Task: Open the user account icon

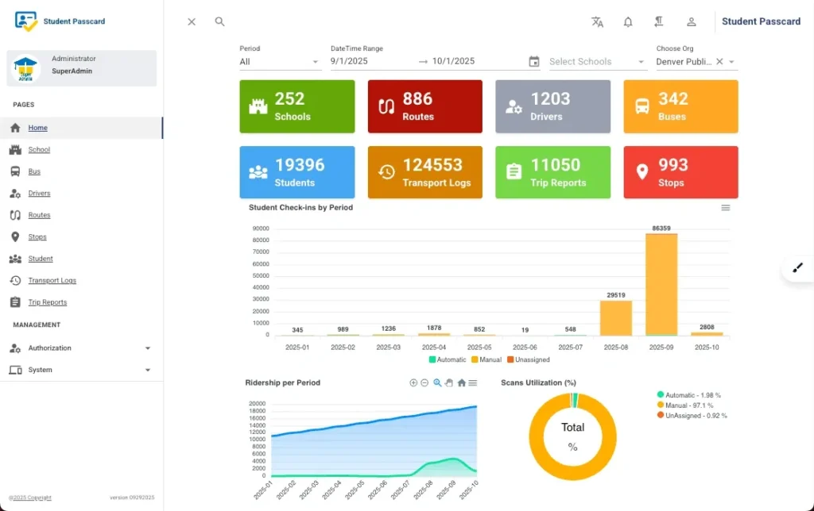Action: coord(691,21)
